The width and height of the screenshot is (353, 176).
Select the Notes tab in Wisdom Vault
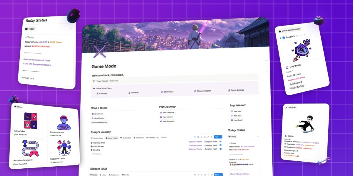[x=94, y=175]
